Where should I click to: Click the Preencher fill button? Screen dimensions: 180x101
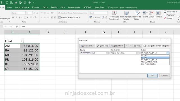click(x=170, y=15)
